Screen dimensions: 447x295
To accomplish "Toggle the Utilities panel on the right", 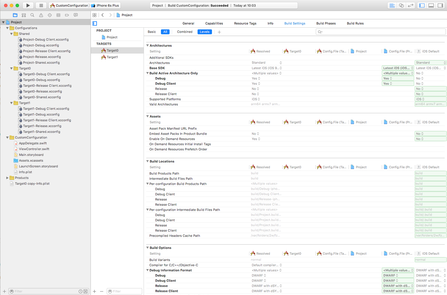I will (x=440, y=5).
